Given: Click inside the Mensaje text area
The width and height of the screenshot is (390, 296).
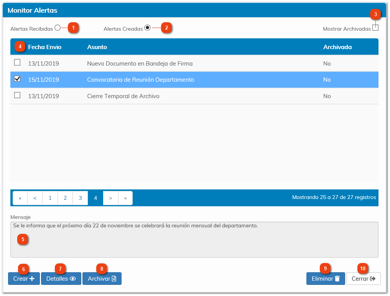Looking at the screenshot, I should (x=194, y=240).
